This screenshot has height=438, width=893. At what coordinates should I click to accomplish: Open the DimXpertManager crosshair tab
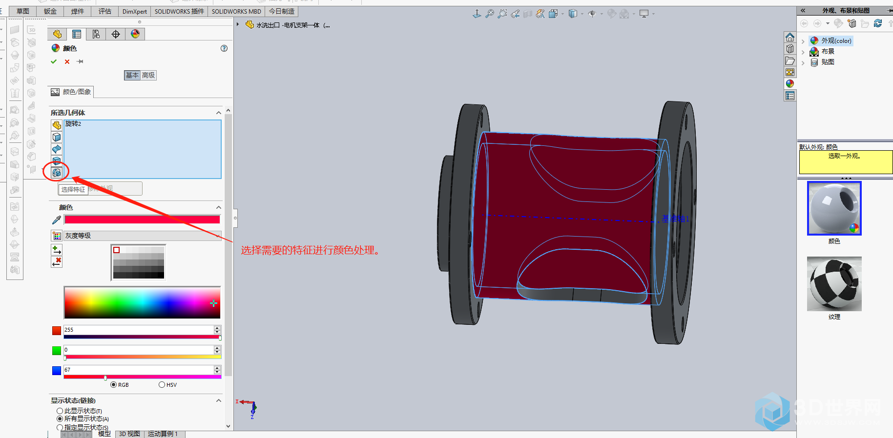(116, 34)
